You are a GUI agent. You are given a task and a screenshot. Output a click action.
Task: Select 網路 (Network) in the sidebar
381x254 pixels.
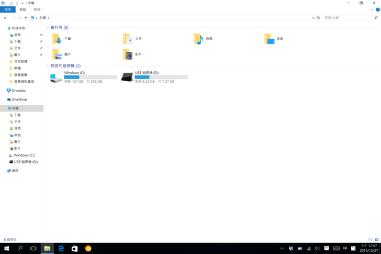[x=15, y=171]
